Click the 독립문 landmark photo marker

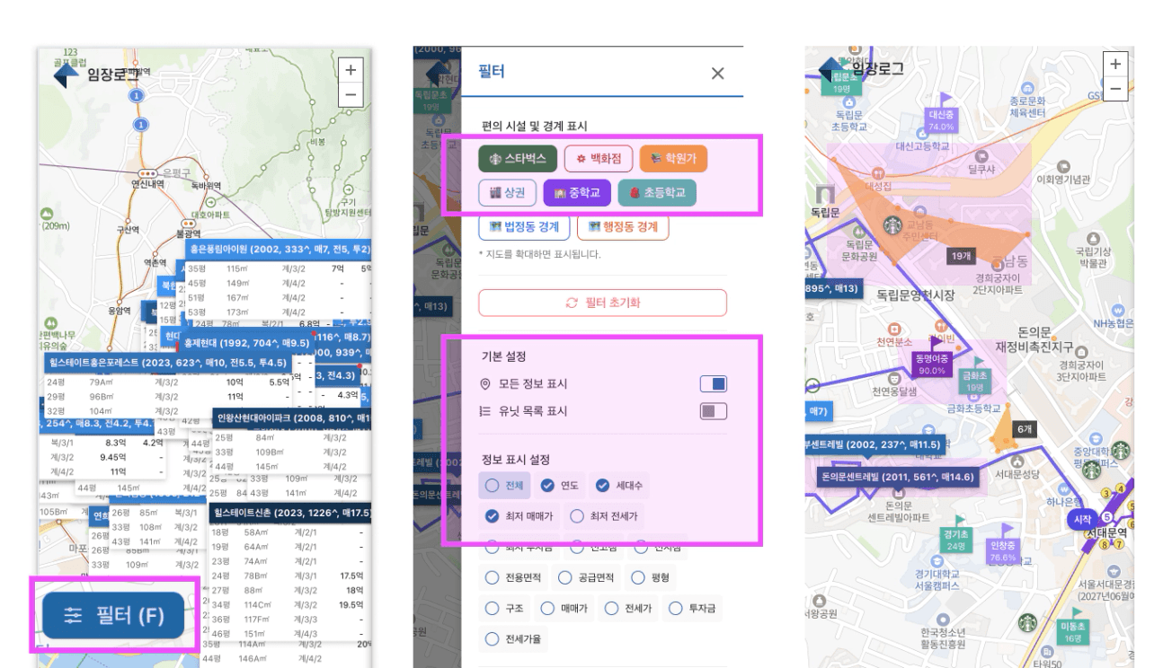(824, 196)
